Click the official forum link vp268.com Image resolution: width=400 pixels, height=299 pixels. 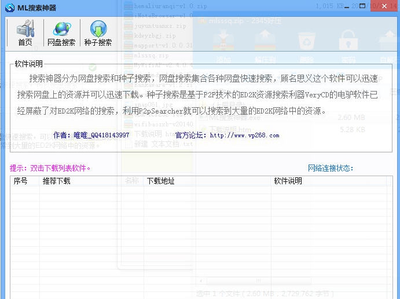coord(244,135)
